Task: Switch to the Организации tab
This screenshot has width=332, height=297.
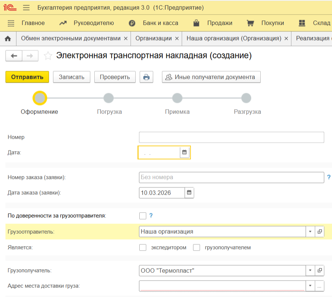Action: [x=153, y=38]
